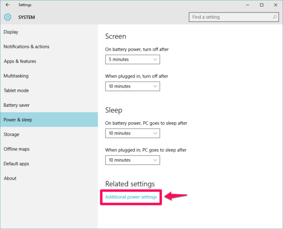Open Battery saver settings

coord(49,105)
